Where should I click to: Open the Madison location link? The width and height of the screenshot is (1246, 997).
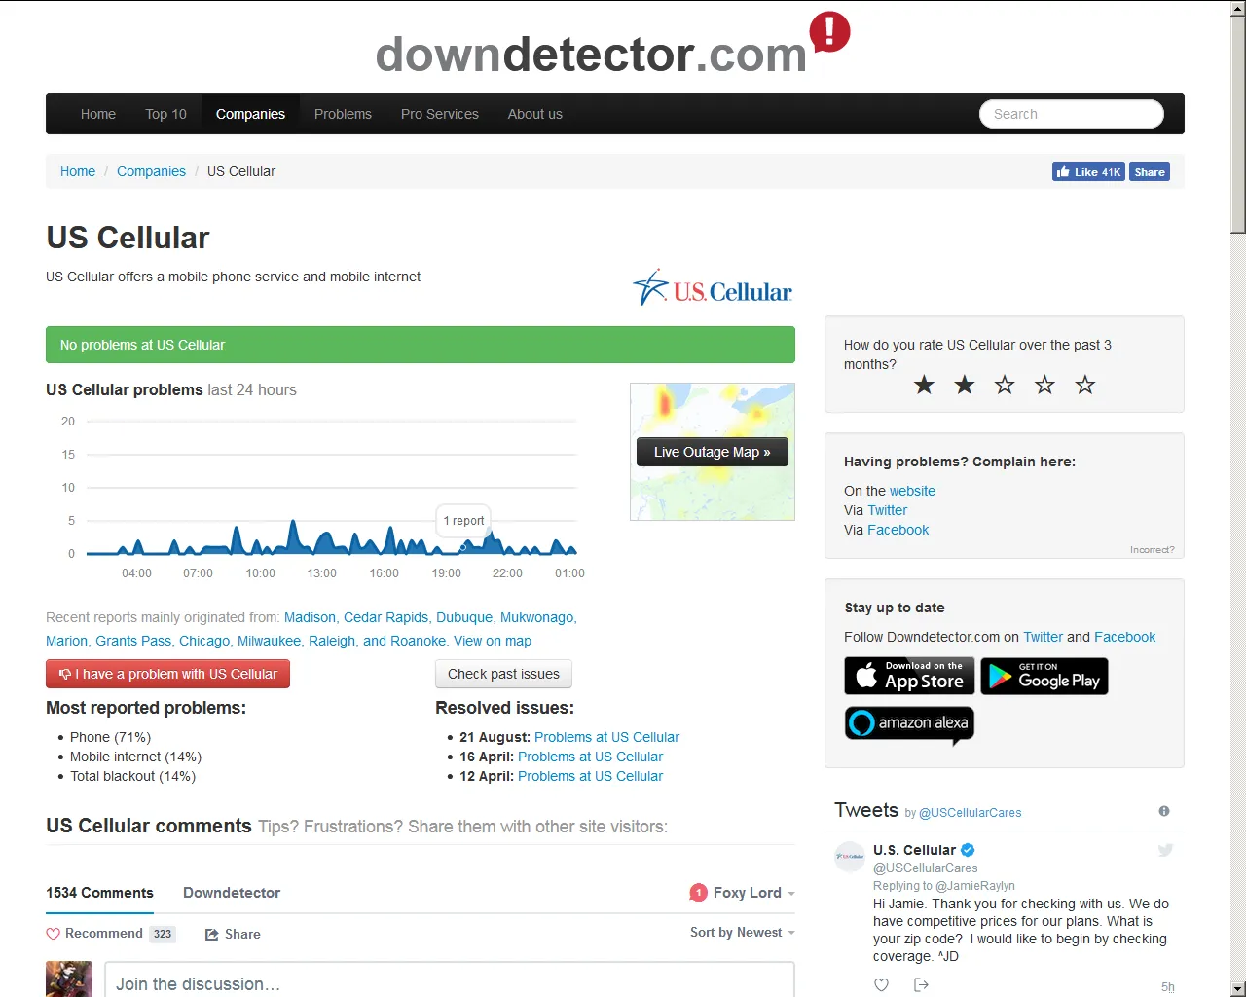coord(310,617)
